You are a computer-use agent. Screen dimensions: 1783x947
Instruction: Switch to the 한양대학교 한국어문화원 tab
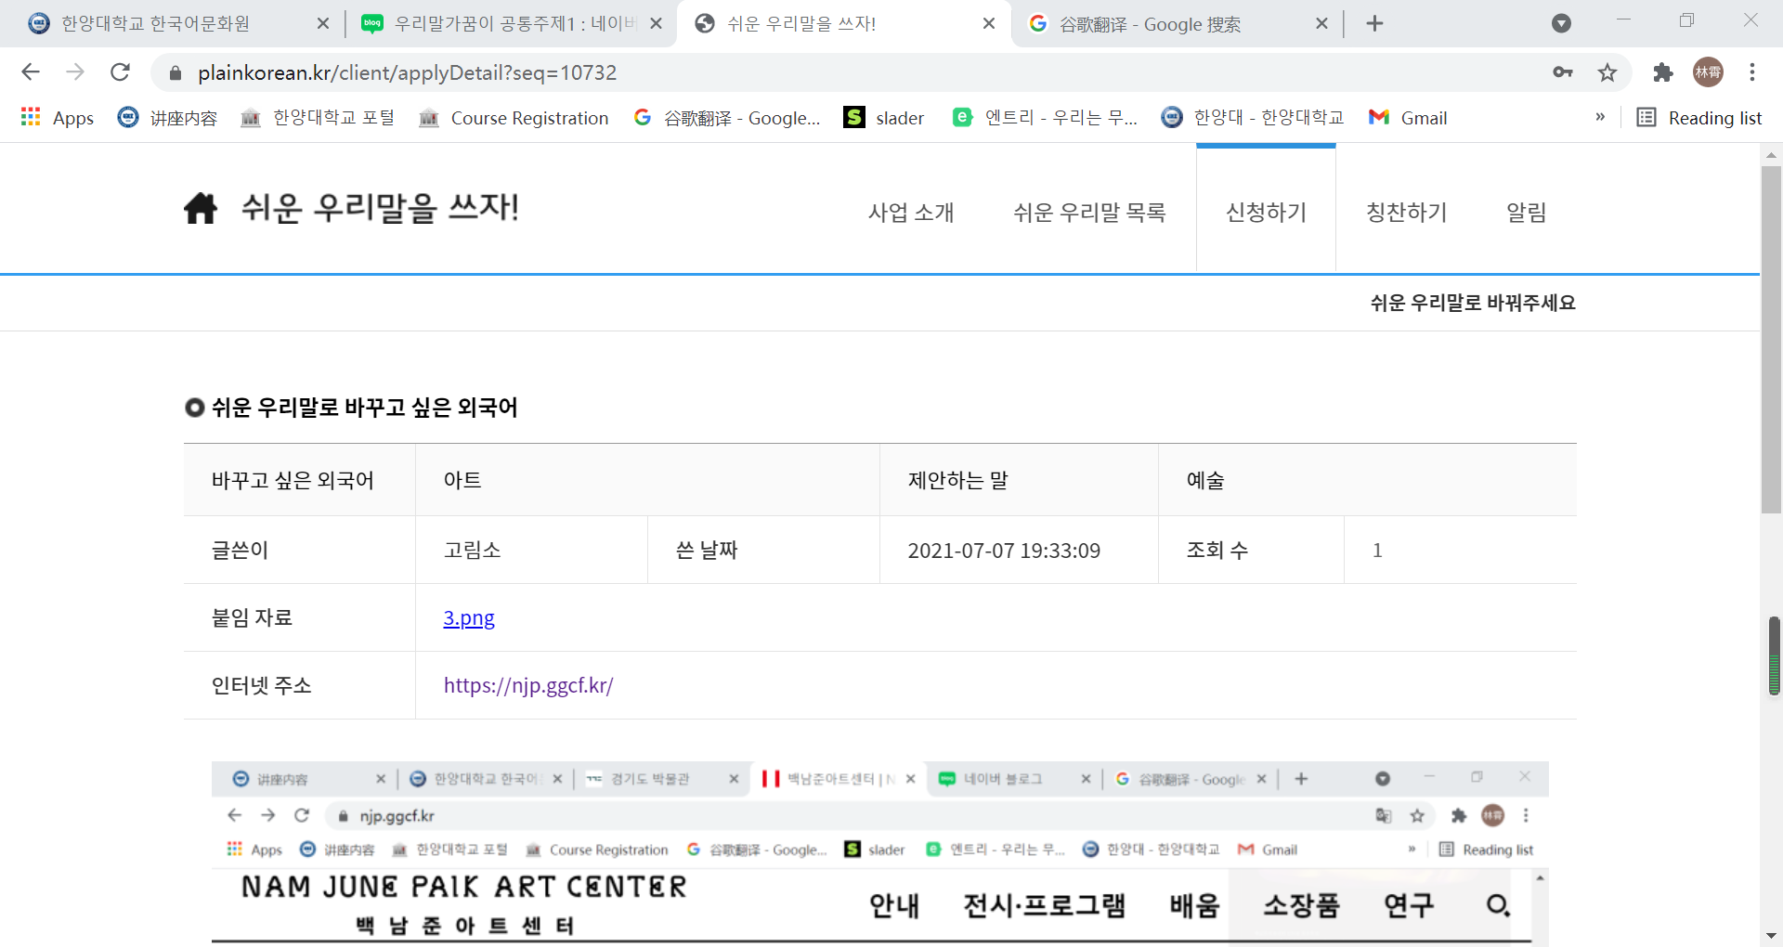pos(155,23)
